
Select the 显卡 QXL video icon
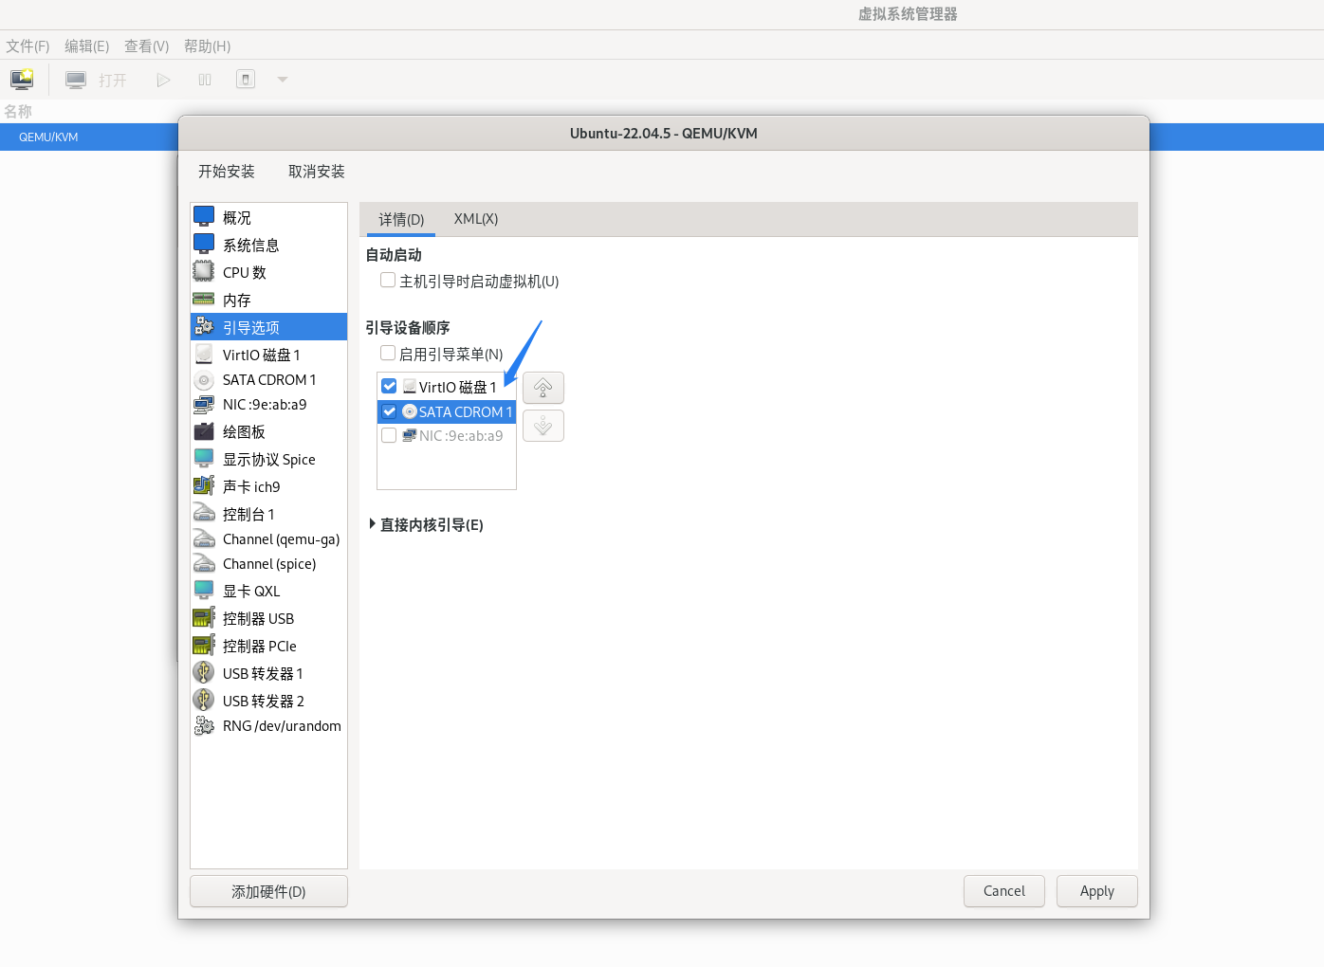tap(204, 591)
